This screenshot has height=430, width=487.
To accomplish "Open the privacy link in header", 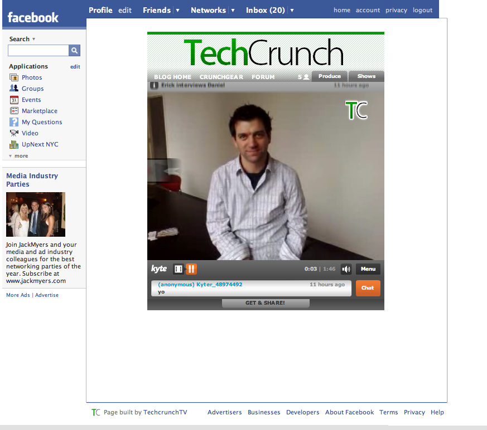I will tap(396, 10).
